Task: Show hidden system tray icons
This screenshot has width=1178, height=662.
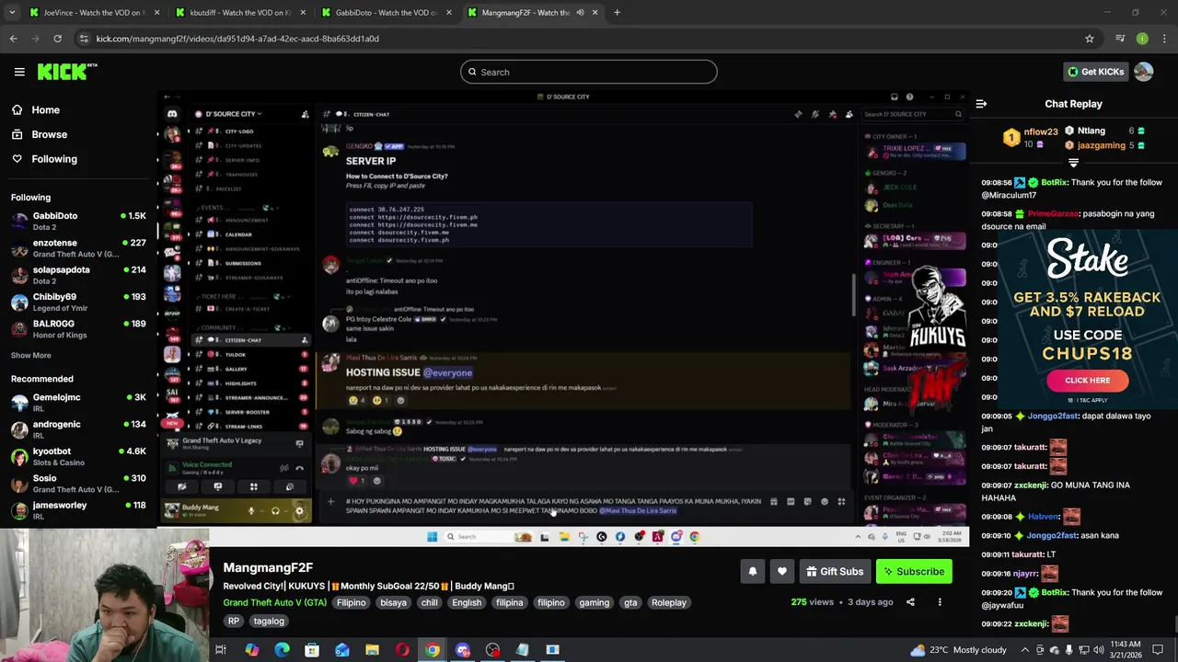Action: 1024,650
